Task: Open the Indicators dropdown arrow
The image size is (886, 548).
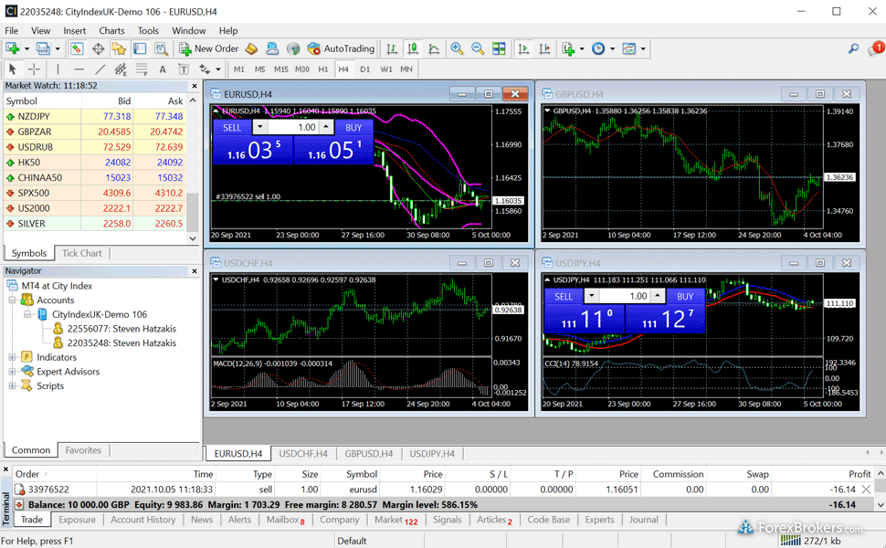Action: 582,48
